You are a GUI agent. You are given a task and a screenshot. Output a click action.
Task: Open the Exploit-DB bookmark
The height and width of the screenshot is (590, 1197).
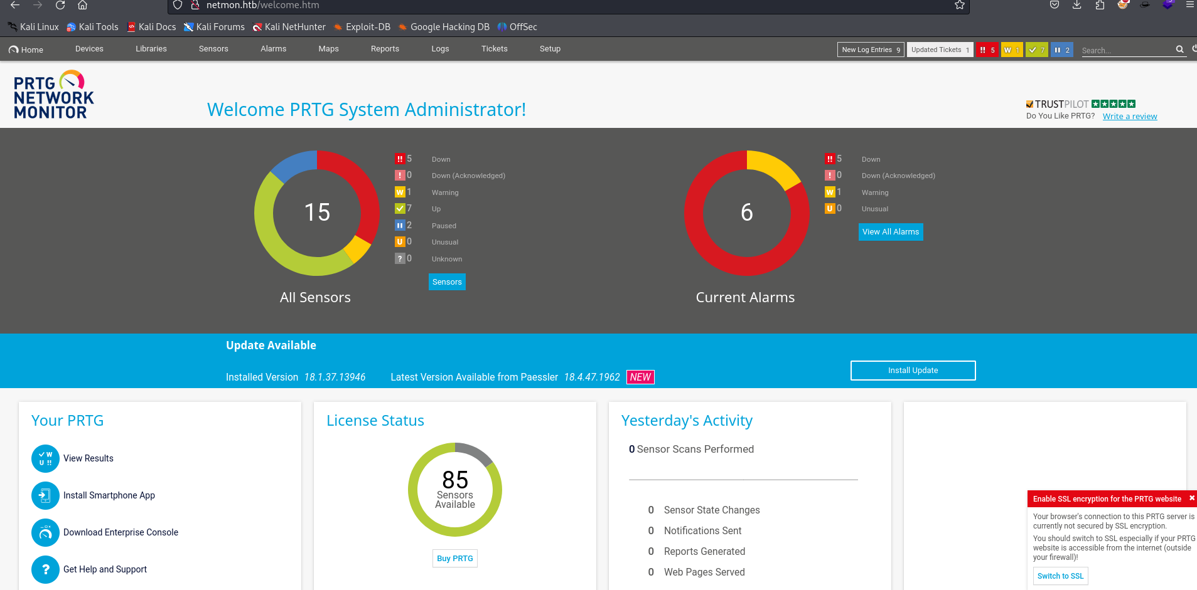[362, 27]
